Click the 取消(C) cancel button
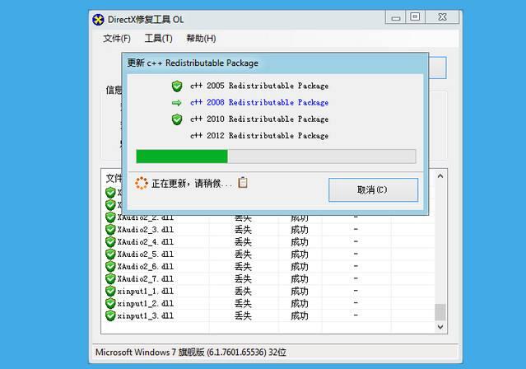 [x=373, y=189]
